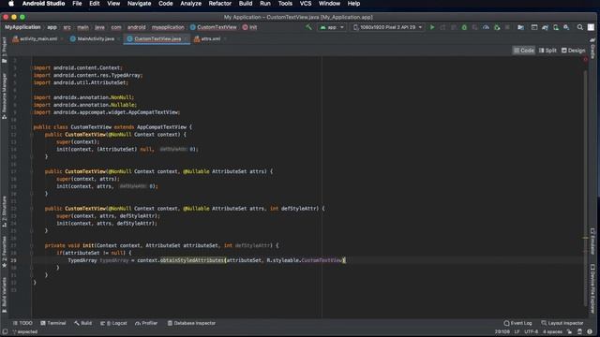600x337 pixels.
Task: Open Build Variants side panel
Action: [x=4, y=295]
